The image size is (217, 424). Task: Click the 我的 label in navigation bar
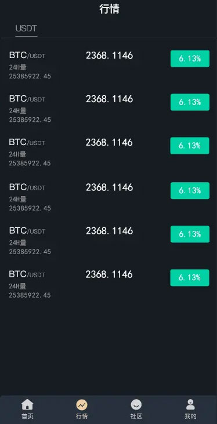pyautogui.click(x=190, y=416)
